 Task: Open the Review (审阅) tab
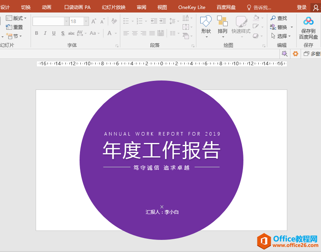click(141, 7)
